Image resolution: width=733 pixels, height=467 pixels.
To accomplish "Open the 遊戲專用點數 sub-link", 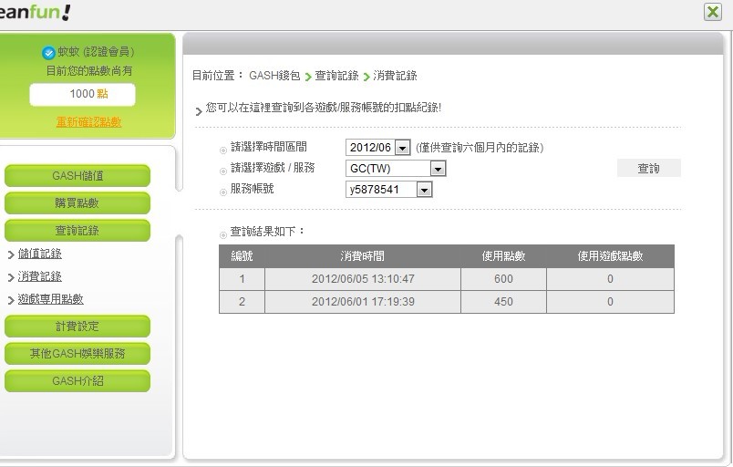I will pos(50,299).
